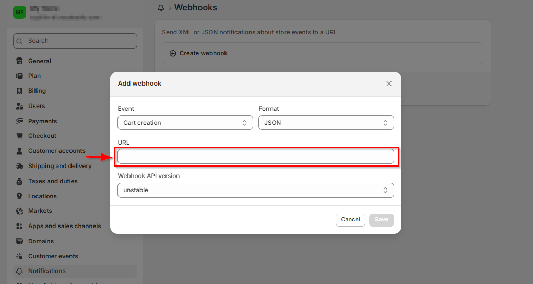The height and width of the screenshot is (284, 533).
Task: Click the Users icon in sidebar
Action: 20,106
